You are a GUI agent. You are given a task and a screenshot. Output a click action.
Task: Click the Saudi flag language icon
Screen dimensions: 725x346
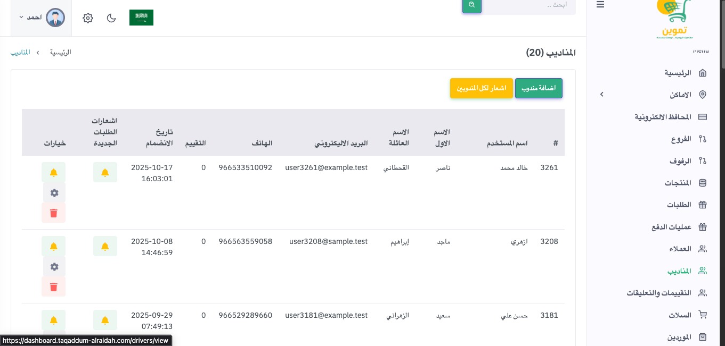coord(141,18)
